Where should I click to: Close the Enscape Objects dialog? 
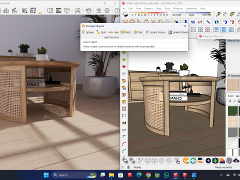click(185, 26)
